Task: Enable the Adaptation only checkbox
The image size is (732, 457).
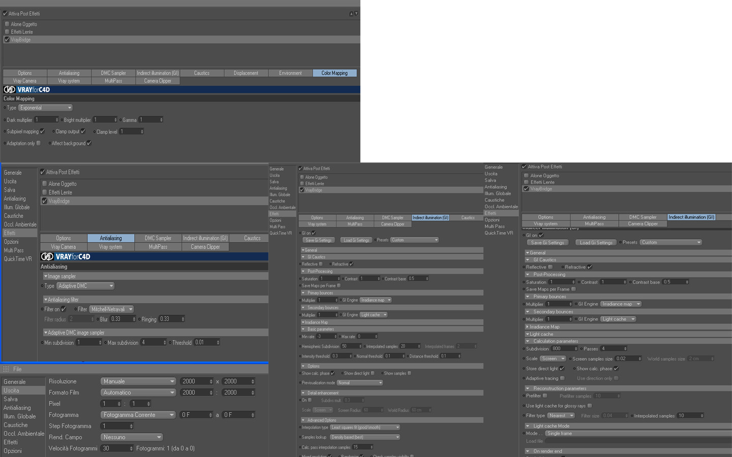Action: tap(39, 143)
